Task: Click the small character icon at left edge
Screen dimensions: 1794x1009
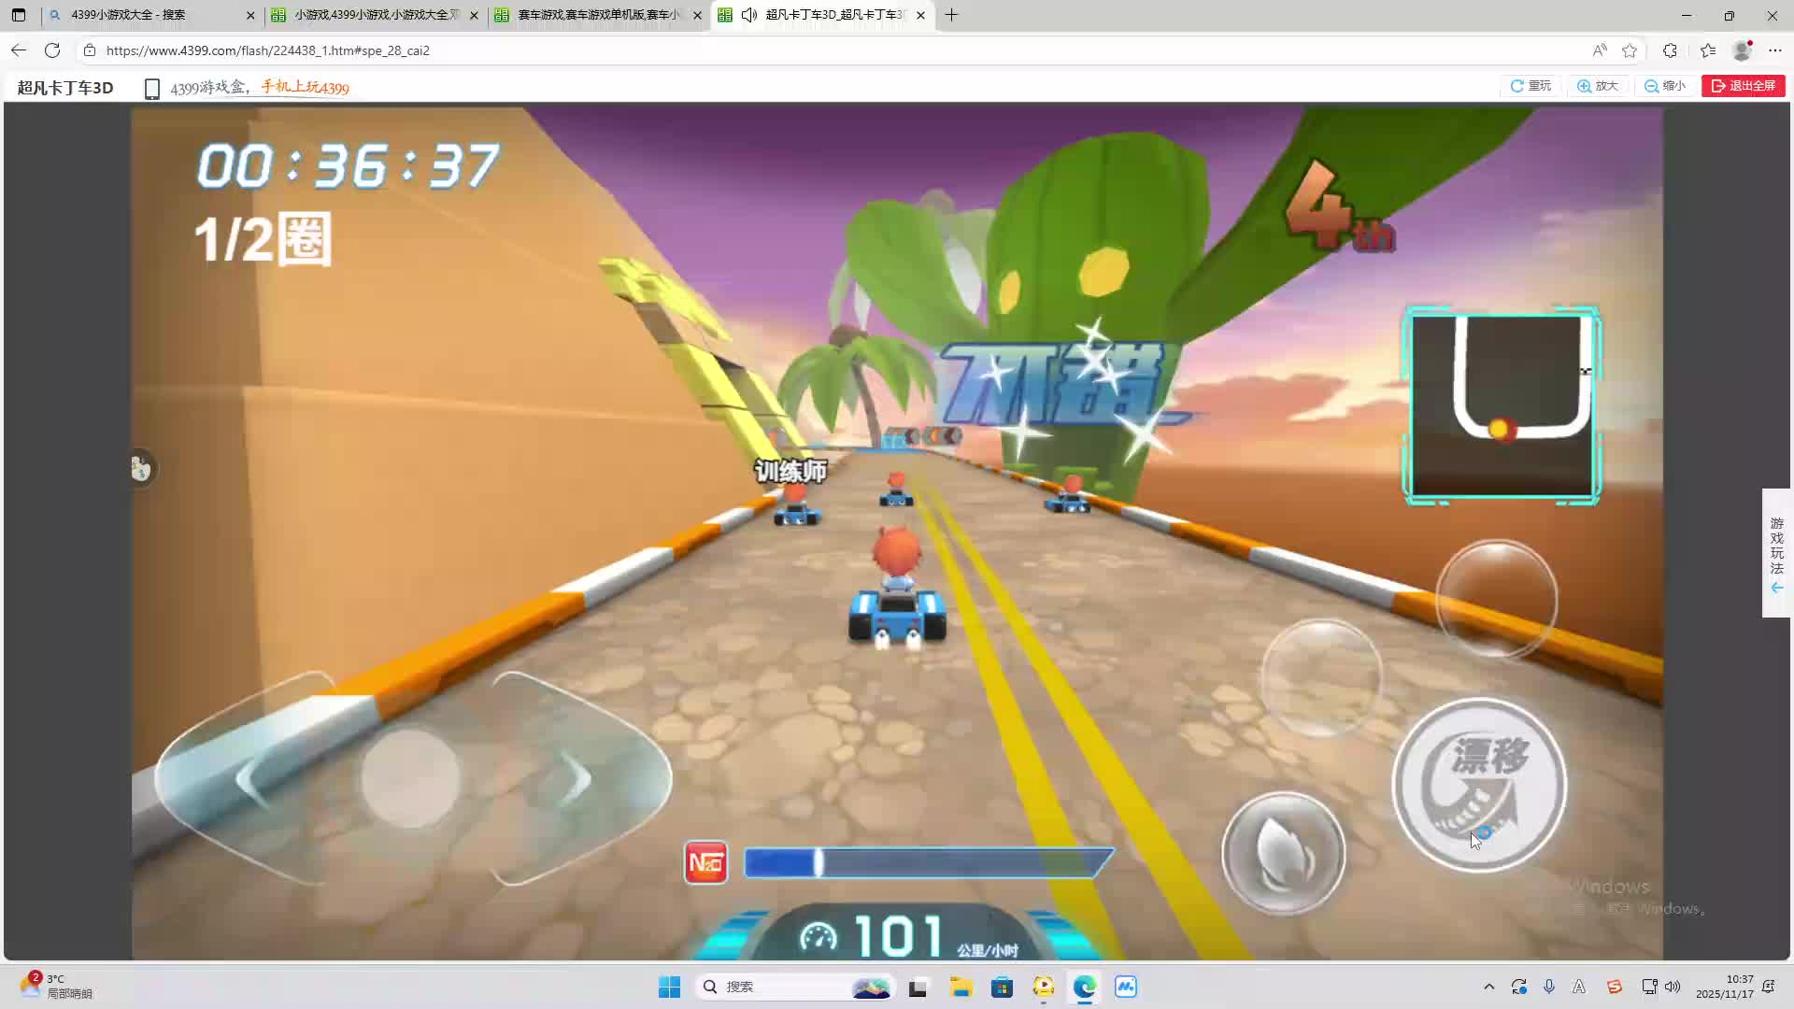Action: tap(141, 467)
